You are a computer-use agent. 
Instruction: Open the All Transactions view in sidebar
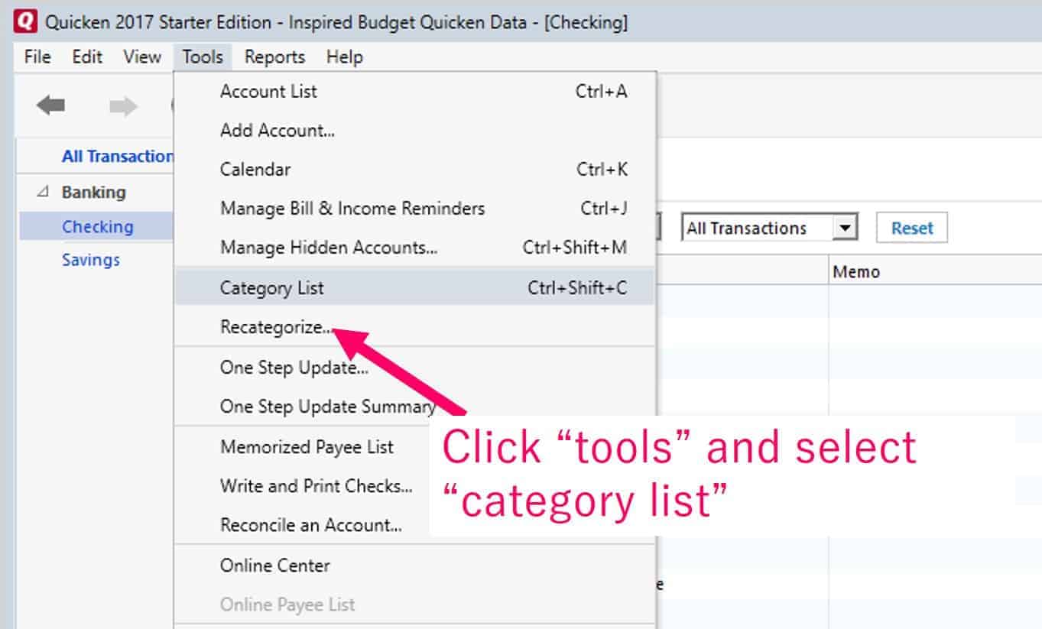point(115,156)
